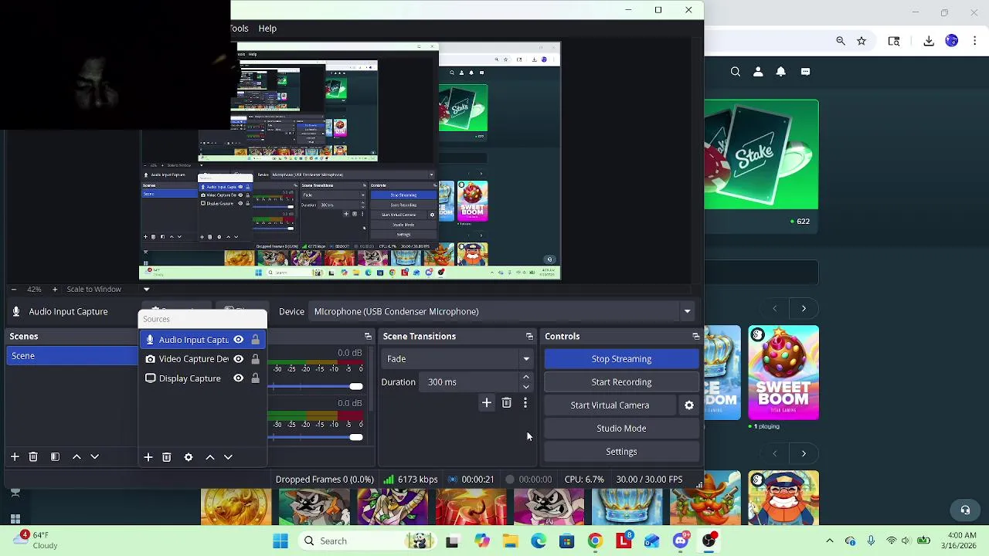The height and width of the screenshot is (556, 989).
Task: Open preview scaling dropdown arrow
Action: 146,290
